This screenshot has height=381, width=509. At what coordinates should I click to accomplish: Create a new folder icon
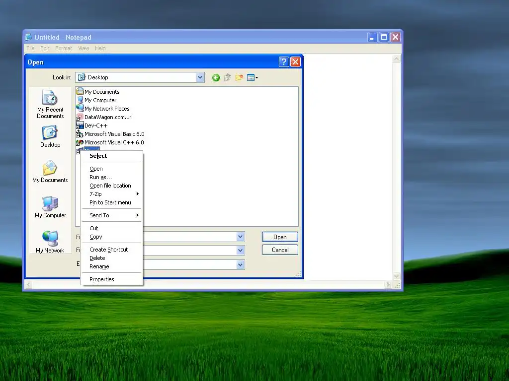[239, 77]
